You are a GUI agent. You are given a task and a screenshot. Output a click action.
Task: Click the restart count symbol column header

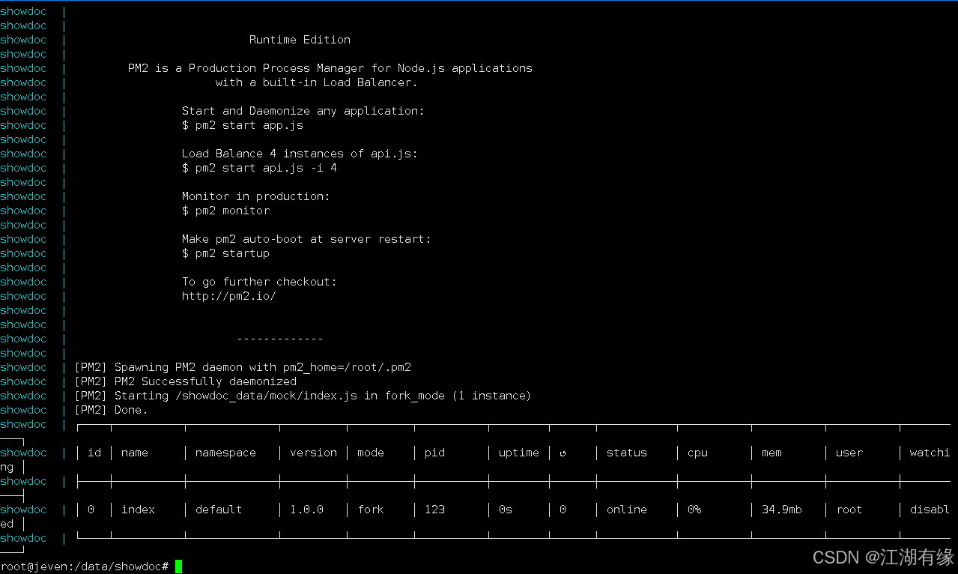[563, 453]
